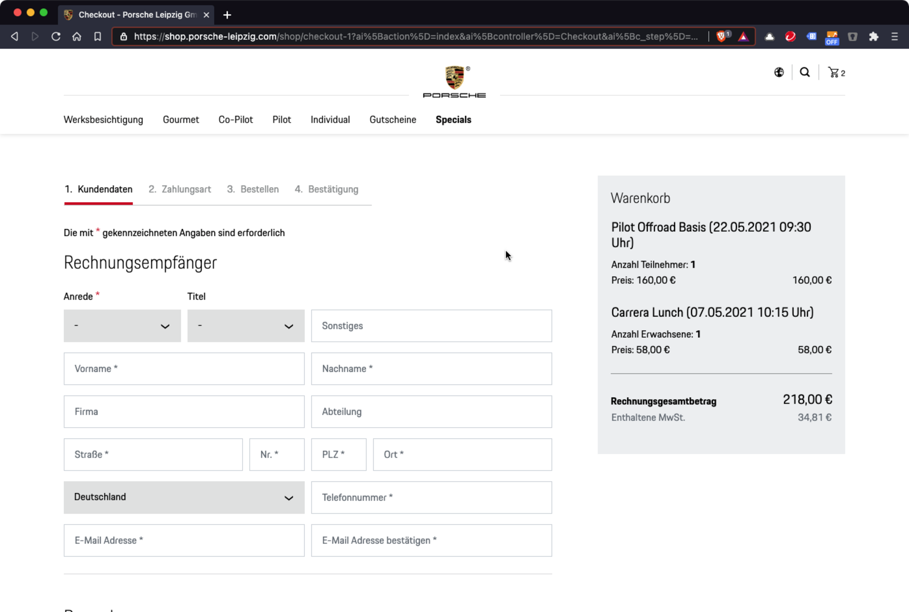Open a new browser tab
This screenshot has width=909, height=612.
pyautogui.click(x=227, y=15)
